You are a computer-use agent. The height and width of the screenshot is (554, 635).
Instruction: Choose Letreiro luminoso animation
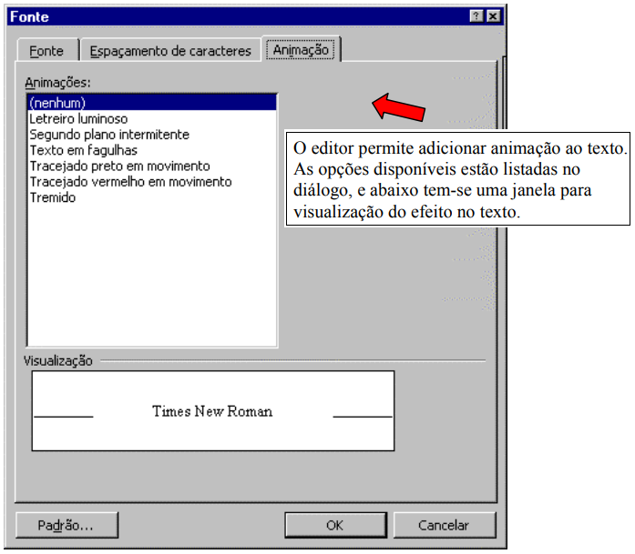click(78, 118)
